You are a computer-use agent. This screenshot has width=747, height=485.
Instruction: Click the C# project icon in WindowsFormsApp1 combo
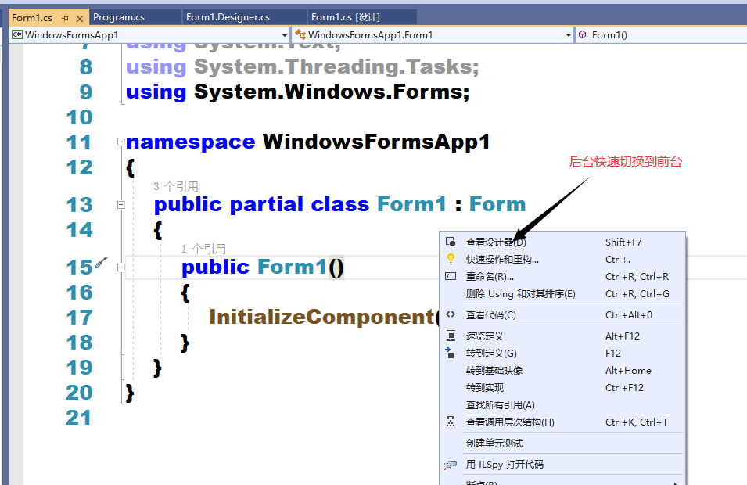[17, 34]
